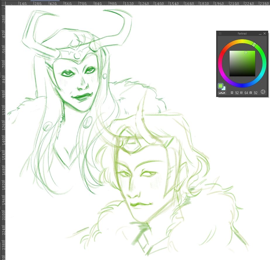Click the V brightness label icon
Screen dimensions: 270x260
pos(251,93)
